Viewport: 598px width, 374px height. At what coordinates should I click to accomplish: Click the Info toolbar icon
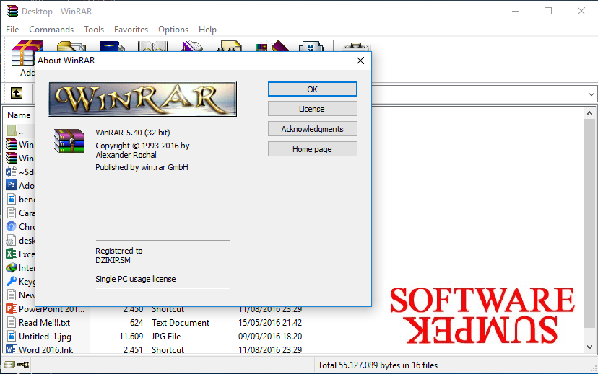tap(311, 46)
